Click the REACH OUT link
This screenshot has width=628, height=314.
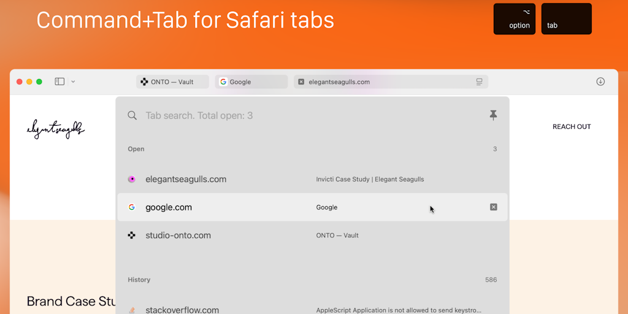pos(572,127)
